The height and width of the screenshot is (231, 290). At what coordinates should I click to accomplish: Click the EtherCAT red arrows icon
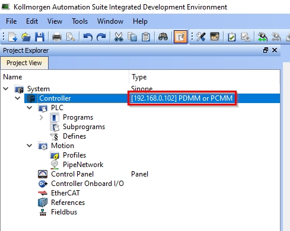tap(43, 193)
